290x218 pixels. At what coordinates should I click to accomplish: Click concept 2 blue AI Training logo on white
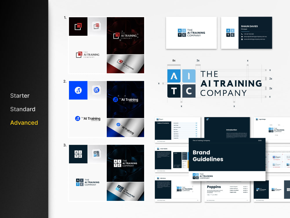click(88, 119)
